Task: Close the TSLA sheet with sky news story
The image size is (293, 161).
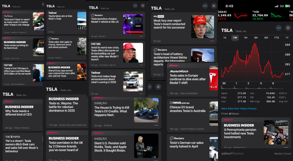Action: click(214, 6)
